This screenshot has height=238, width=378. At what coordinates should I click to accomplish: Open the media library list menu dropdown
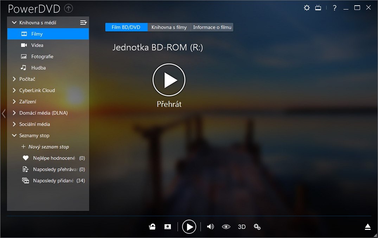click(83, 23)
